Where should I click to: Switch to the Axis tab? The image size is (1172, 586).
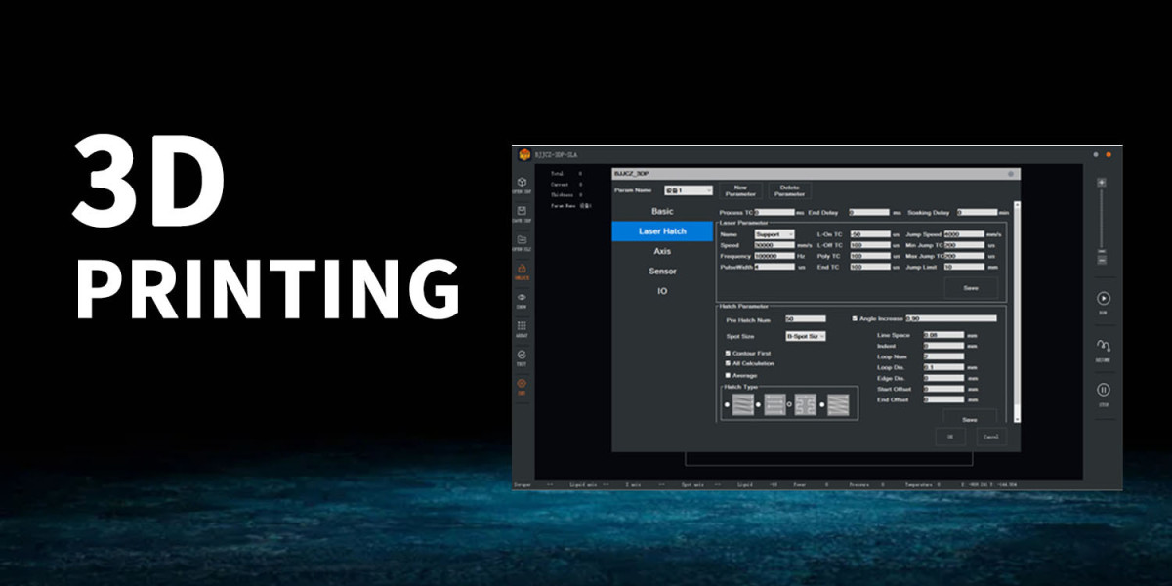(x=662, y=251)
